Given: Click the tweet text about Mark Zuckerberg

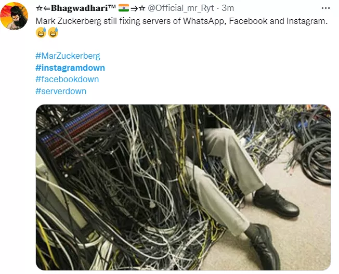Looking at the screenshot, I should pos(181,21).
